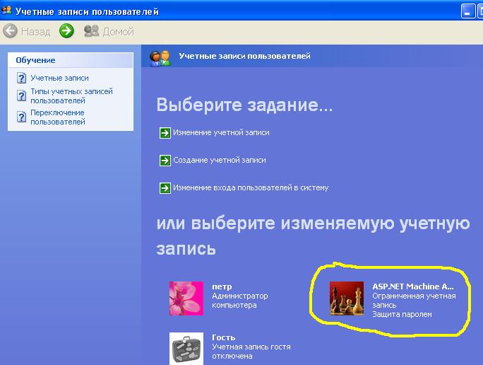Open the 'Учетные записи' help link
The height and width of the screenshot is (365, 483).
coord(59,78)
